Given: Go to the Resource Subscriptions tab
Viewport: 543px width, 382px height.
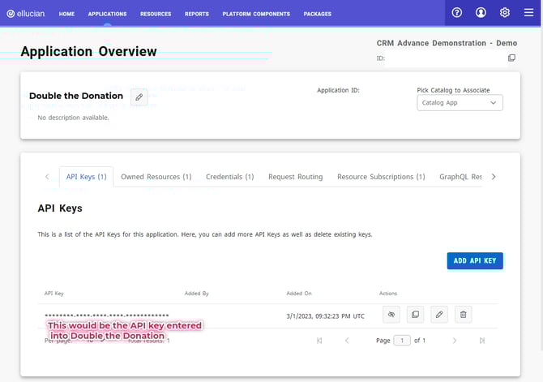Looking at the screenshot, I should (381, 177).
